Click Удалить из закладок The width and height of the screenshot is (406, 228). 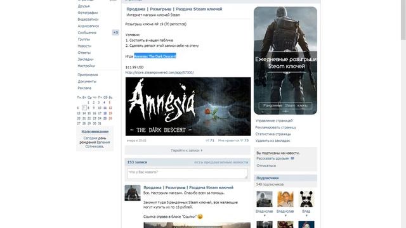click(273, 141)
